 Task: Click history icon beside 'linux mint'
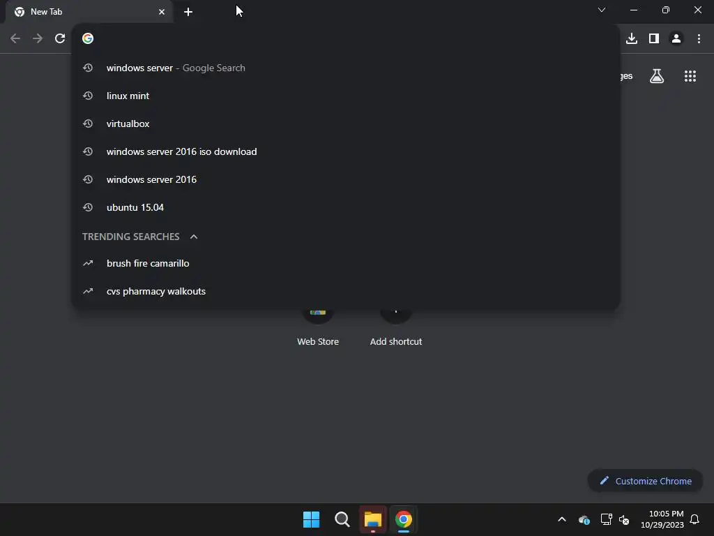(x=88, y=96)
